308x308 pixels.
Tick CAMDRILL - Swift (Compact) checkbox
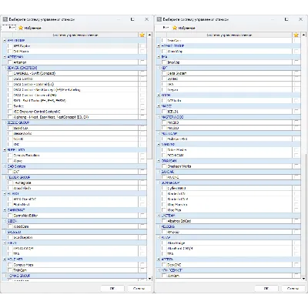pos(10,73)
